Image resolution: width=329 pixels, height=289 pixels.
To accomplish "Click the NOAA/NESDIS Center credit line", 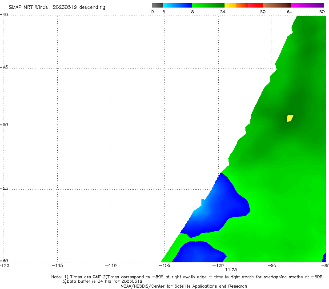I will (184, 286).
